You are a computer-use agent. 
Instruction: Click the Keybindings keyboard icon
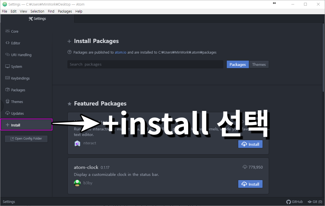pyautogui.click(x=8, y=78)
